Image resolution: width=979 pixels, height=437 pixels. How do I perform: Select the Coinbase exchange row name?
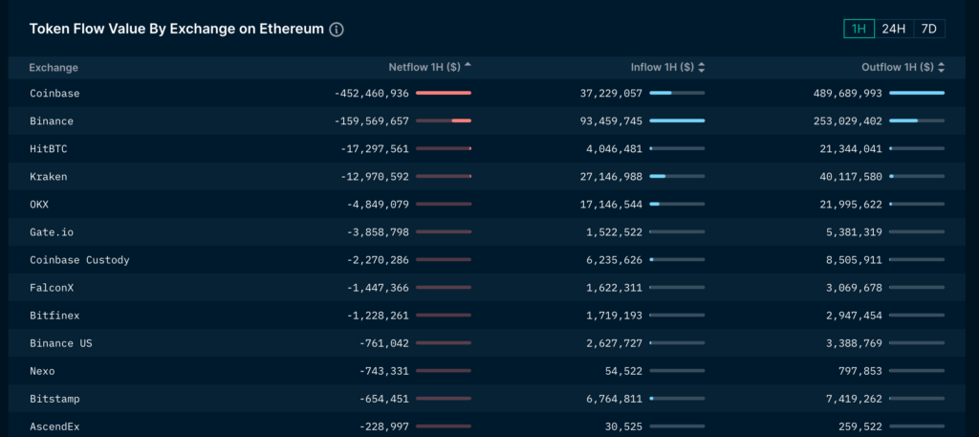(54, 93)
